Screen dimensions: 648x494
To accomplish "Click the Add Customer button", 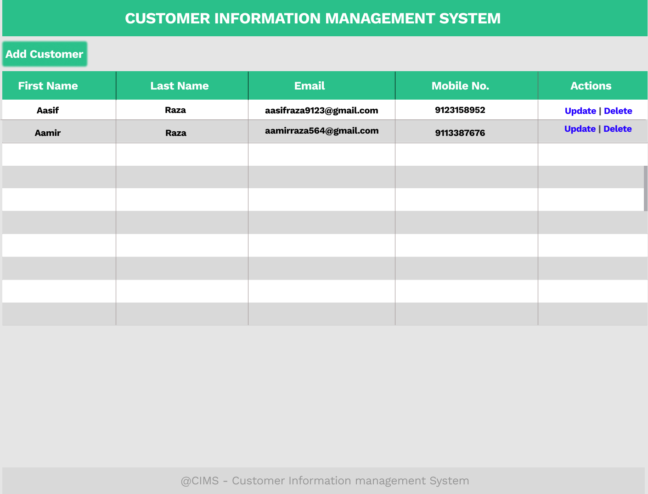I will tap(45, 54).
